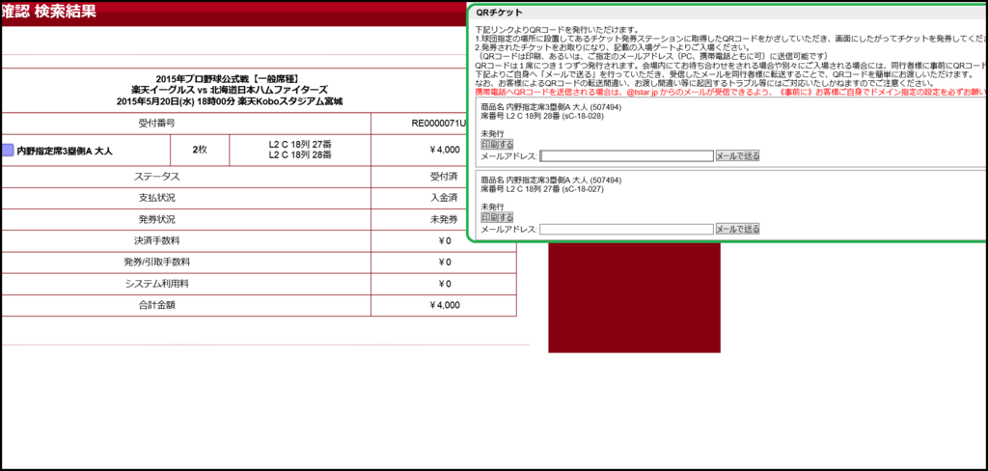Focus the メールアドレス field for seat 27番
This screenshot has height=471, width=988.
click(x=626, y=229)
